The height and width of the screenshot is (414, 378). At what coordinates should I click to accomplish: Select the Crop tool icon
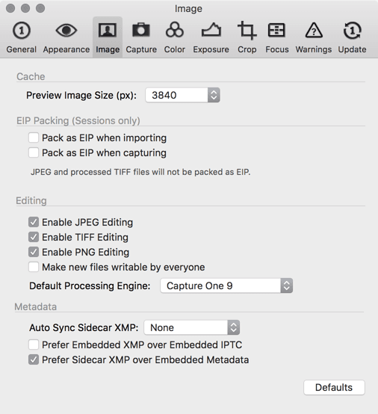point(247,31)
